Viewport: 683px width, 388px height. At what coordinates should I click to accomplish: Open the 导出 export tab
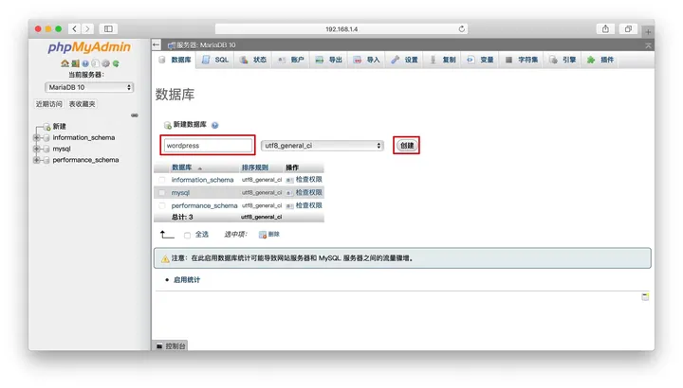tap(328, 60)
